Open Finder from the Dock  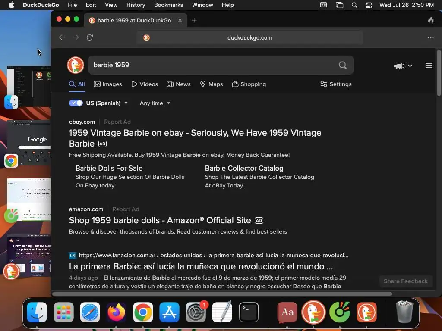tap(37, 312)
